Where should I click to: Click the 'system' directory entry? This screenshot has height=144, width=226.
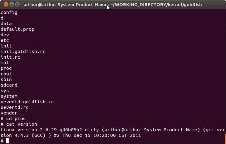click(x=9, y=96)
